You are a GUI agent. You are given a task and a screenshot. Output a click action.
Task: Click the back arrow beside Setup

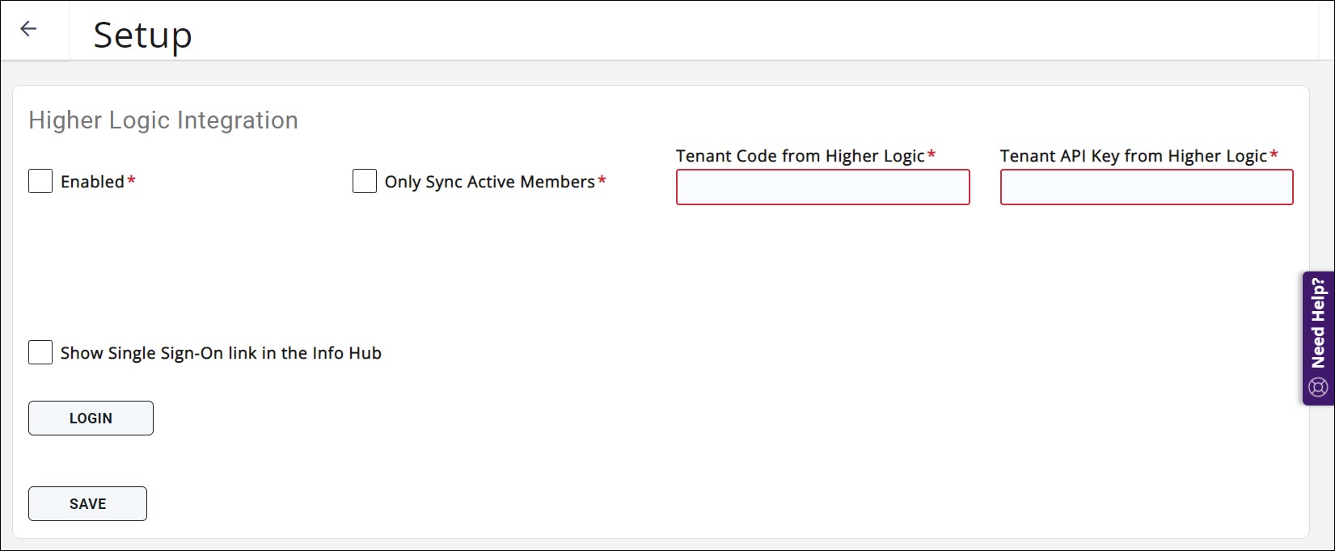click(28, 29)
